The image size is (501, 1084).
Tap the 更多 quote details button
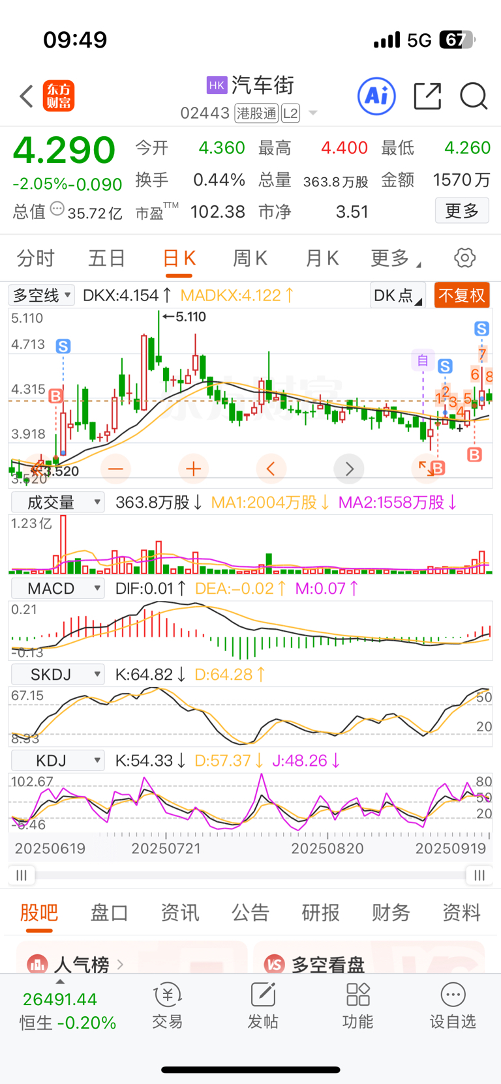pyautogui.click(x=462, y=211)
